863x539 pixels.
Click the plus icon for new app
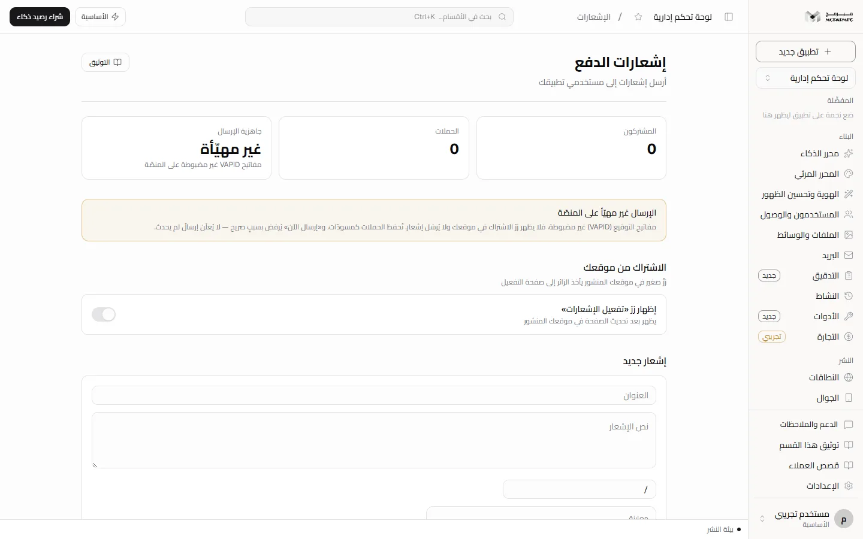[828, 52]
